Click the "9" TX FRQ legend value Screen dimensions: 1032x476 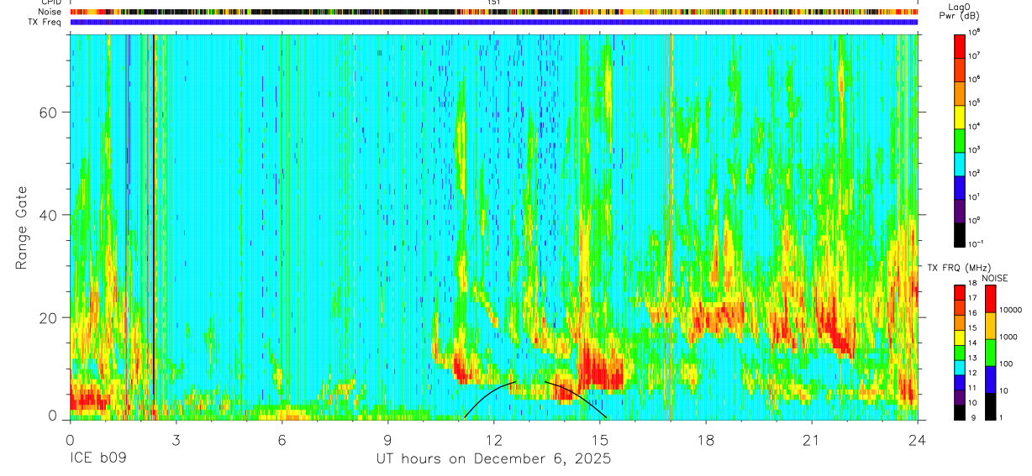click(x=972, y=417)
